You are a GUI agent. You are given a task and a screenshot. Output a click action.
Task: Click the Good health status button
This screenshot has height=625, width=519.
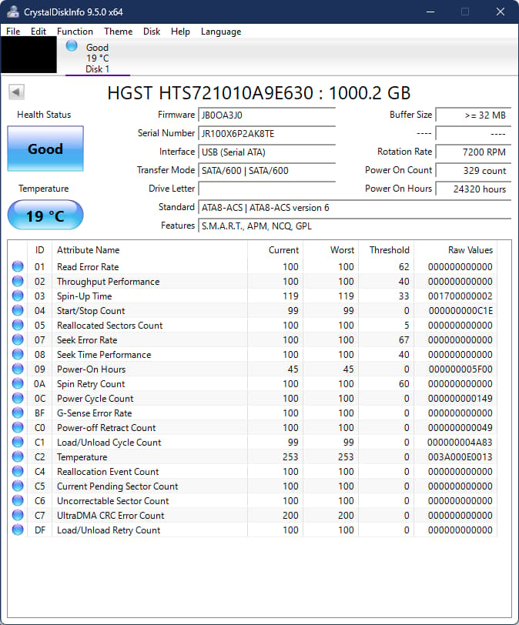(45, 149)
